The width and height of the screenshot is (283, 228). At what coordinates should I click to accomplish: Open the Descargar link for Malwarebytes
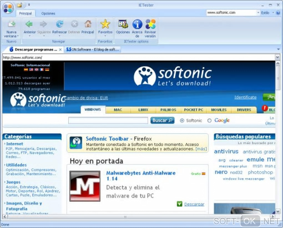(x=194, y=204)
